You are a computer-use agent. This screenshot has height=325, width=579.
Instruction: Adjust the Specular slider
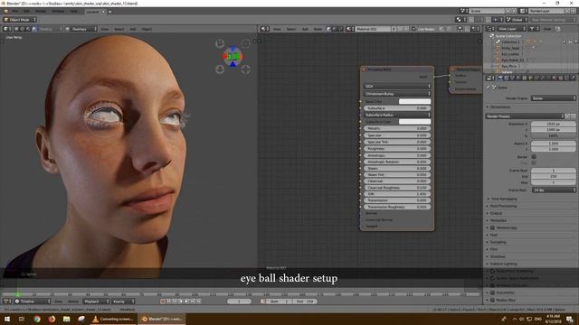397,135
